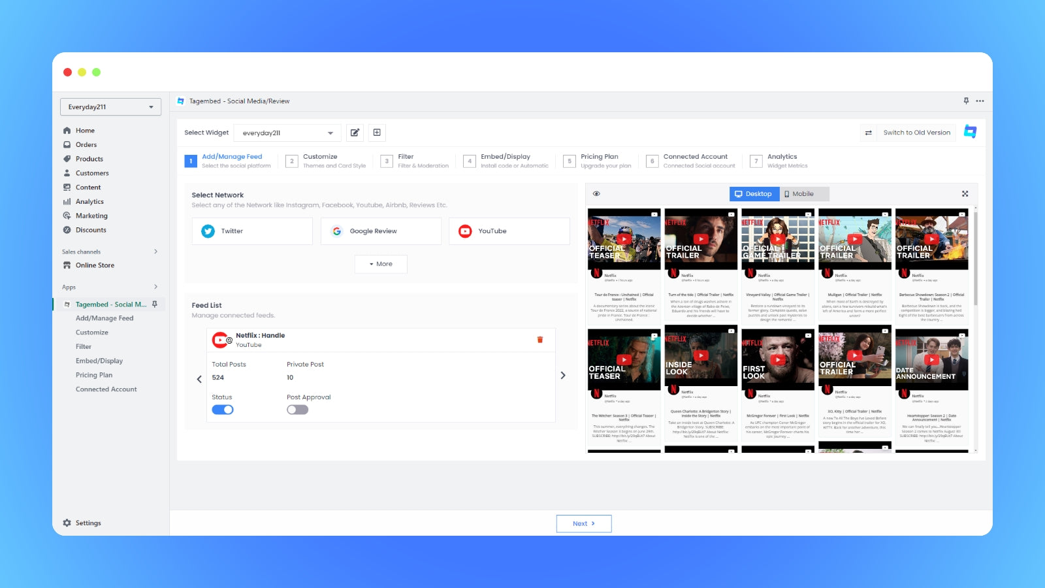The image size is (1045, 588).
Task: Open the Tour de France Official Teaser thumbnail
Action: coord(624,239)
